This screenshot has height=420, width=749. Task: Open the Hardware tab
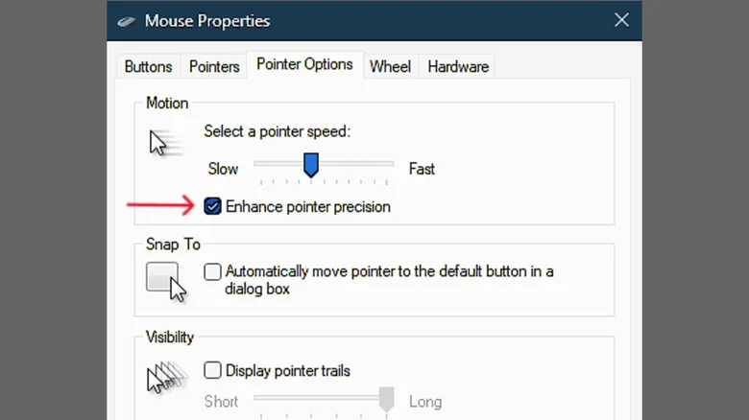(x=458, y=66)
